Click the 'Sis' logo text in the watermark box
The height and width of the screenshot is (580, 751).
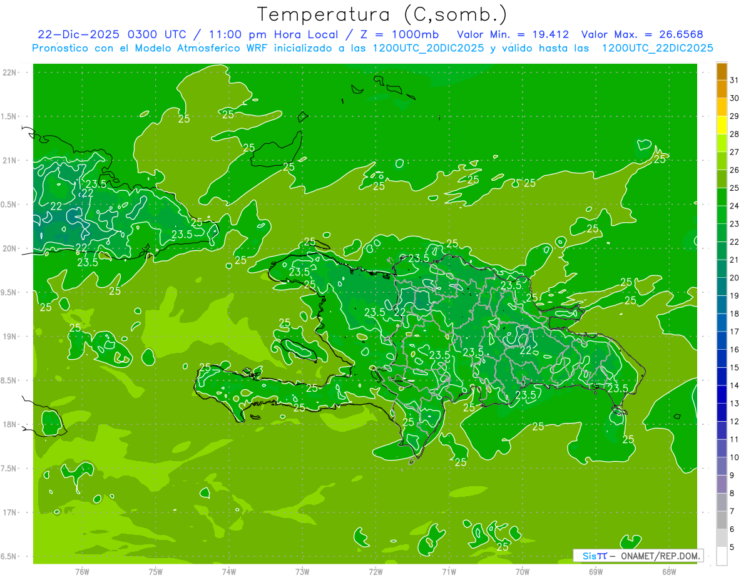[x=589, y=556]
